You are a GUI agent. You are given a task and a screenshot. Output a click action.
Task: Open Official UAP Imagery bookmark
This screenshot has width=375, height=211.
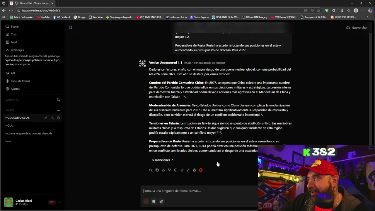pos(255,17)
